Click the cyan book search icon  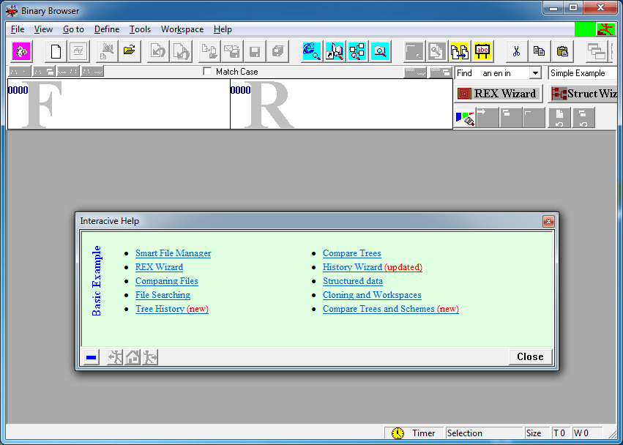(x=335, y=51)
